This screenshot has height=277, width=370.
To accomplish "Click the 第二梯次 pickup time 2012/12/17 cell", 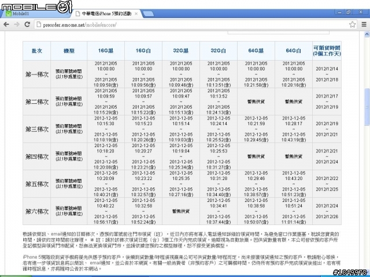I will [x=327, y=102].
